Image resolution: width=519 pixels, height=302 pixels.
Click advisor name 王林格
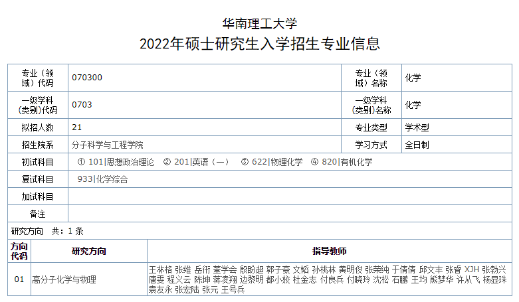pyautogui.click(x=160, y=269)
